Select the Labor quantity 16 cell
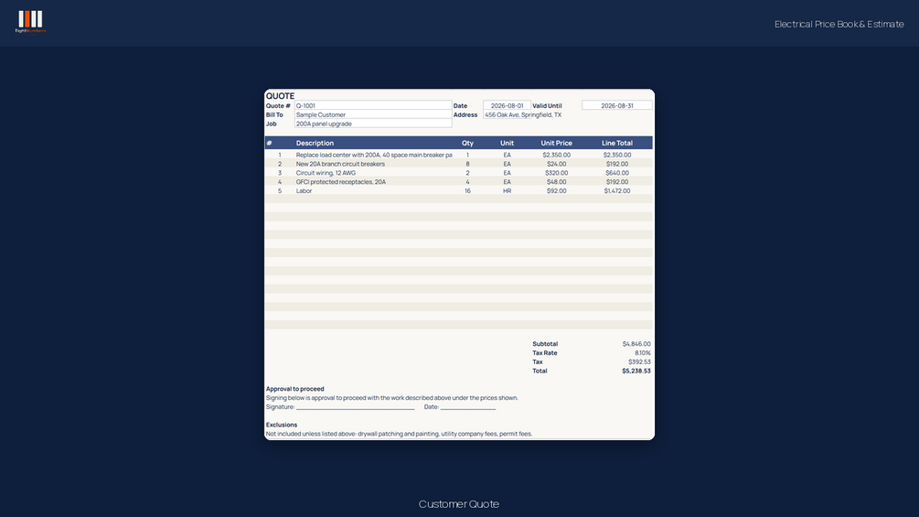The image size is (919, 517). 467,190
